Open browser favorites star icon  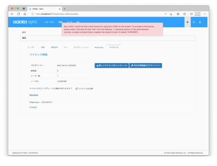click(x=191, y=14)
